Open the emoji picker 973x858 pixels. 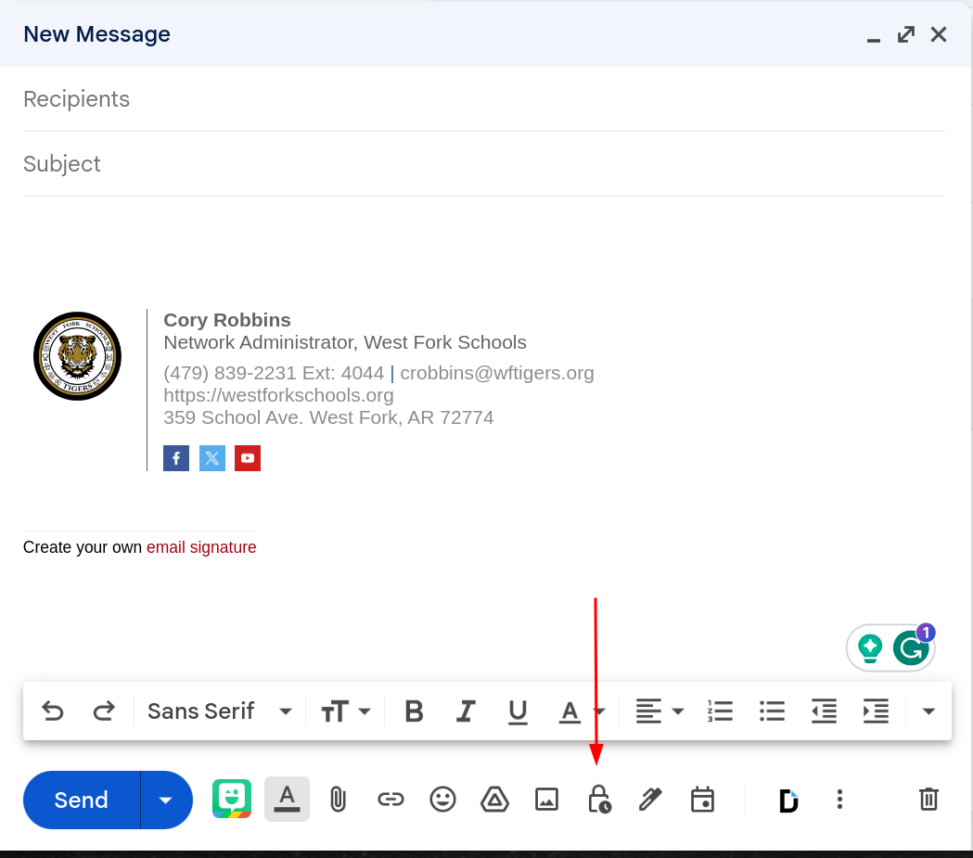pyautogui.click(x=442, y=800)
